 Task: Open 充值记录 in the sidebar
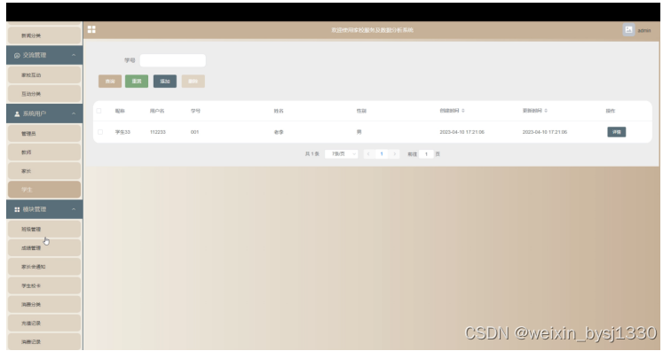[x=44, y=324]
